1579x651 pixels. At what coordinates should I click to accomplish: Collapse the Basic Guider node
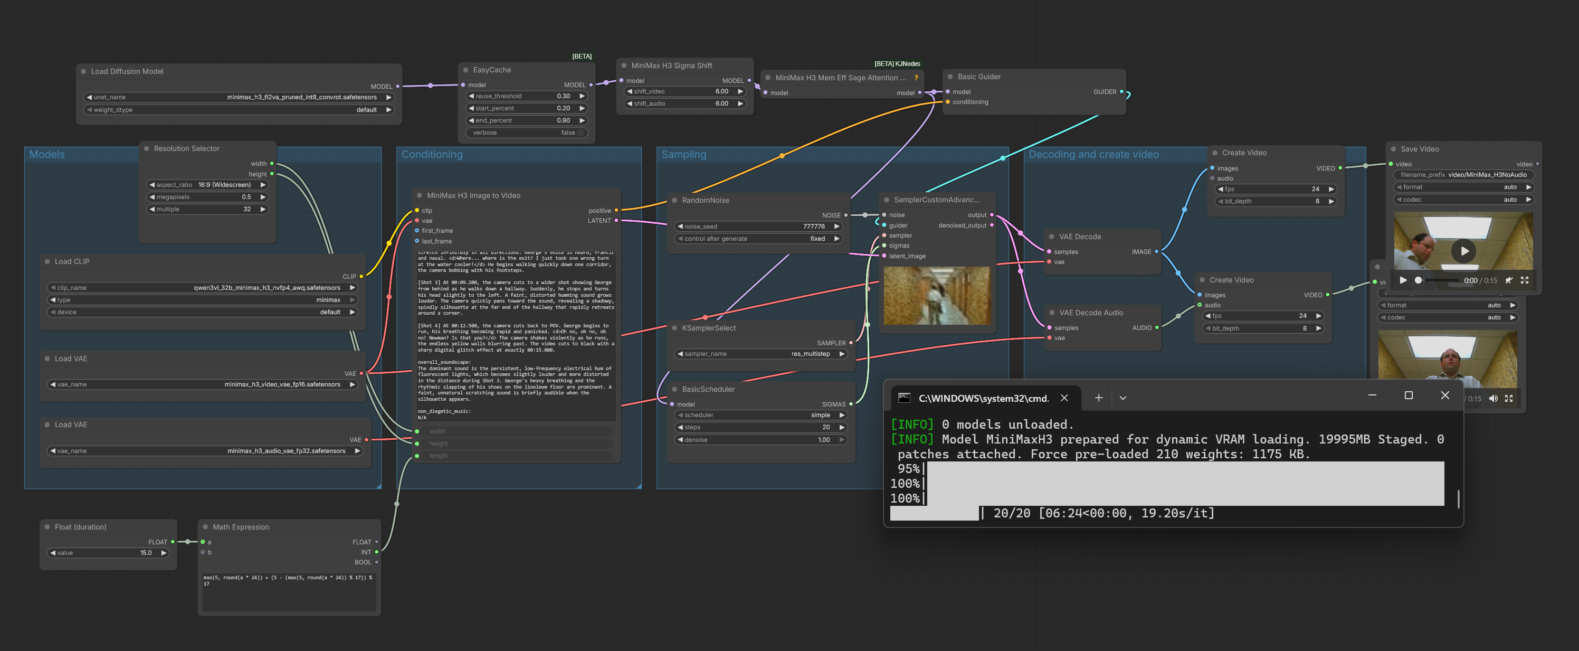(x=950, y=77)
